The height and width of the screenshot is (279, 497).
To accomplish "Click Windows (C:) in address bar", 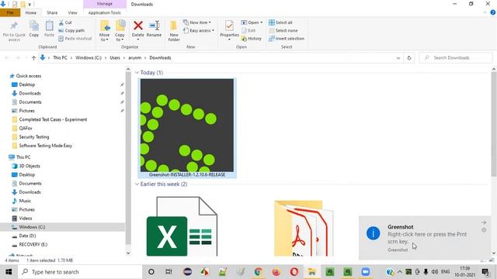I will 89,58.
